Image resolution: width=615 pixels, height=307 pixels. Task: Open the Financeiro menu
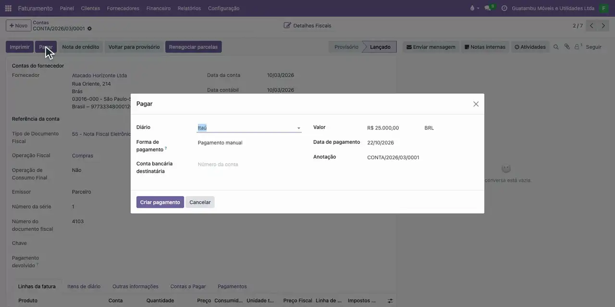click(159, 8)
